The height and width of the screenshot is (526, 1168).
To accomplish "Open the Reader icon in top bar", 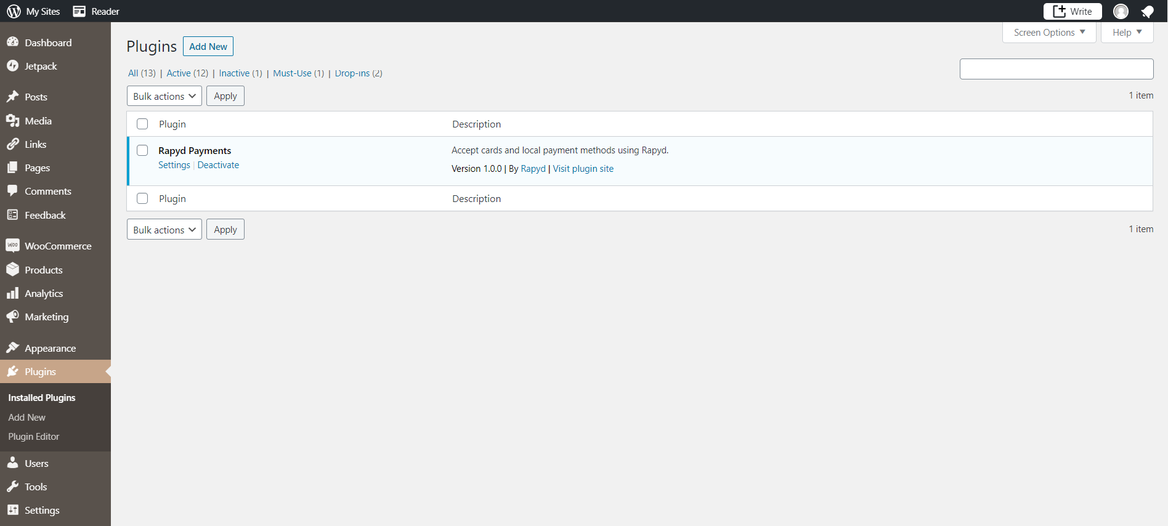I will (x=79, y=11).
